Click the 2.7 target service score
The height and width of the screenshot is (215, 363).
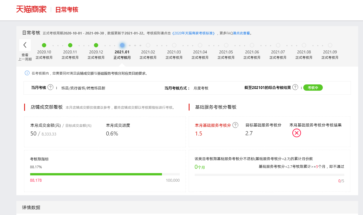pyautogui.click(x=249, y=133)
